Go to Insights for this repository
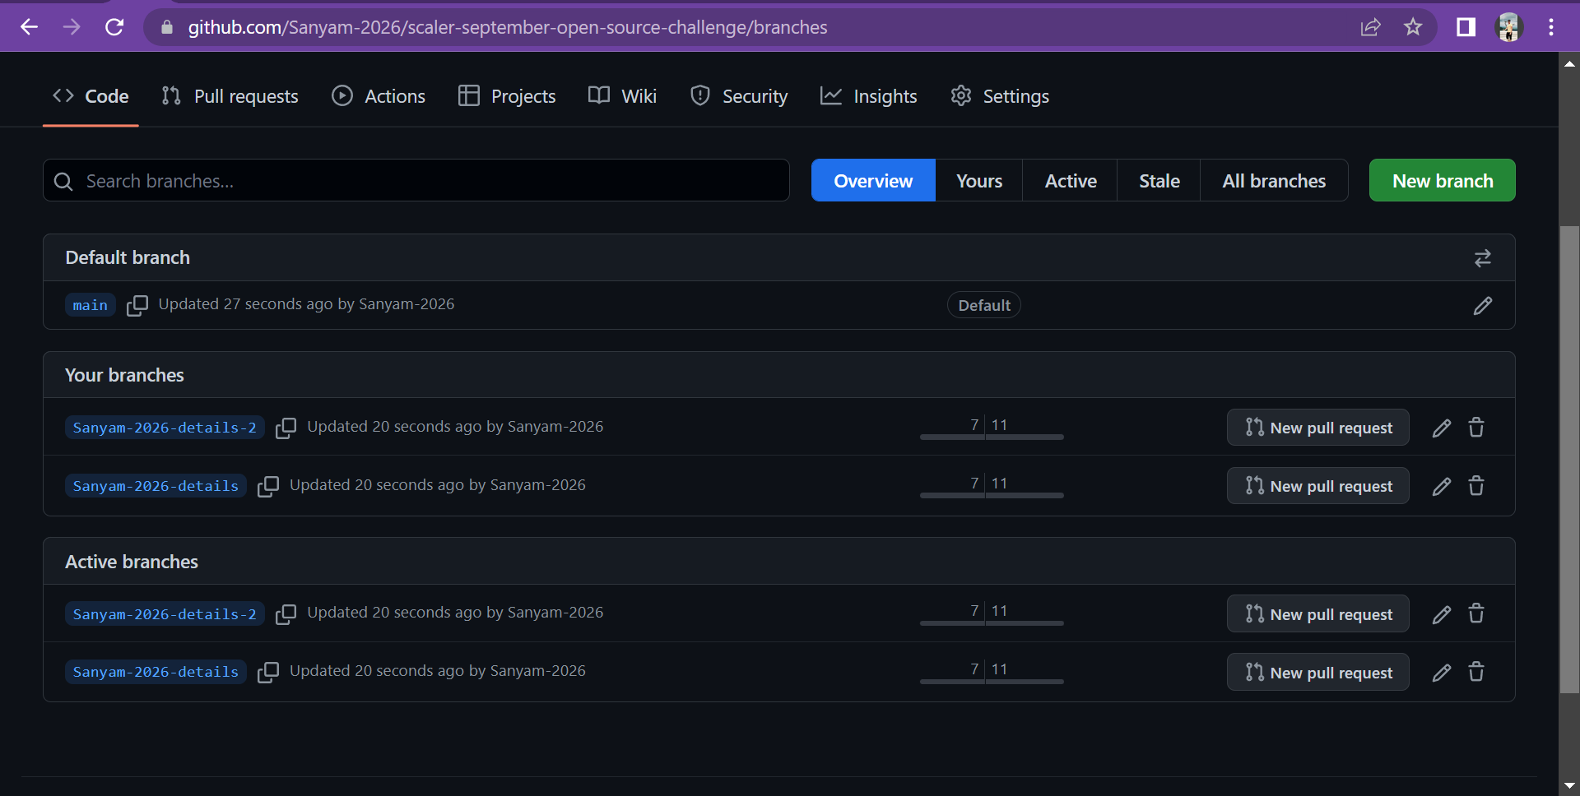The width and height of the screenshot is (1580, 796). click(x=868, y=96)
